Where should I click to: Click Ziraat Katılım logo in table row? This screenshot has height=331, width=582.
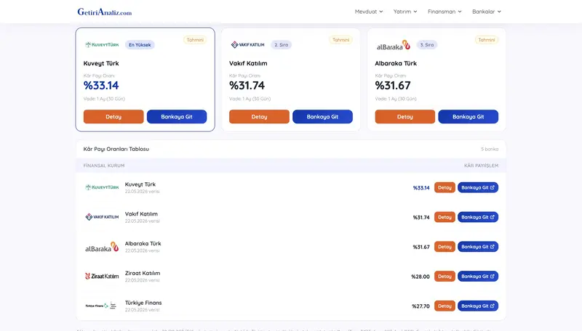pyautogui.click(x=102, y=277)
